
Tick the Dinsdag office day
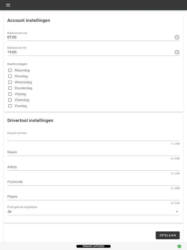point(10,76)
